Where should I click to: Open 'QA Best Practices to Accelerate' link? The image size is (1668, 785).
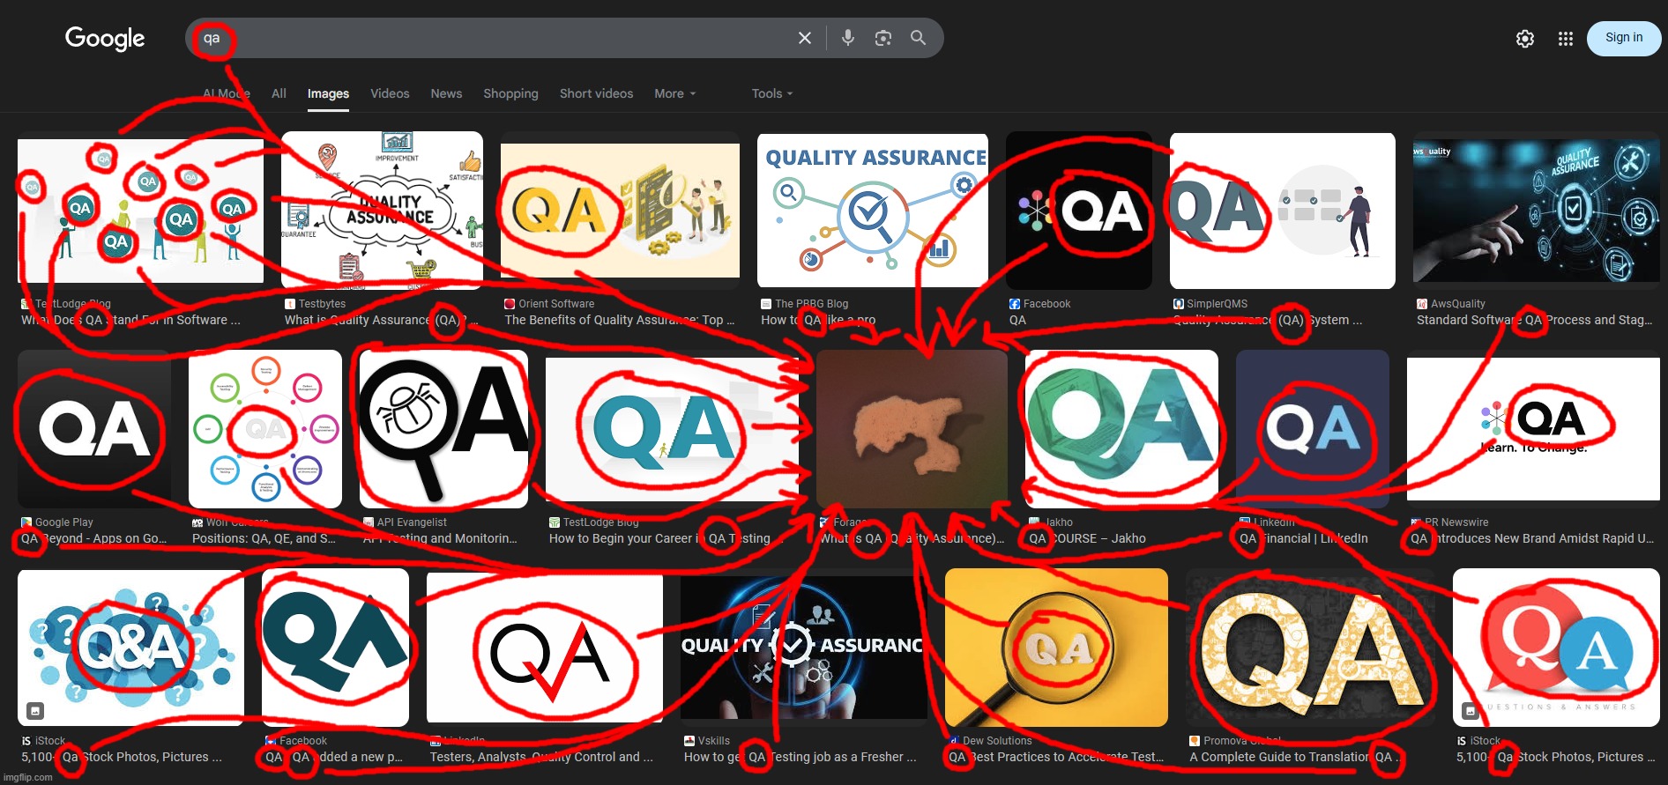coord(1056,757)
